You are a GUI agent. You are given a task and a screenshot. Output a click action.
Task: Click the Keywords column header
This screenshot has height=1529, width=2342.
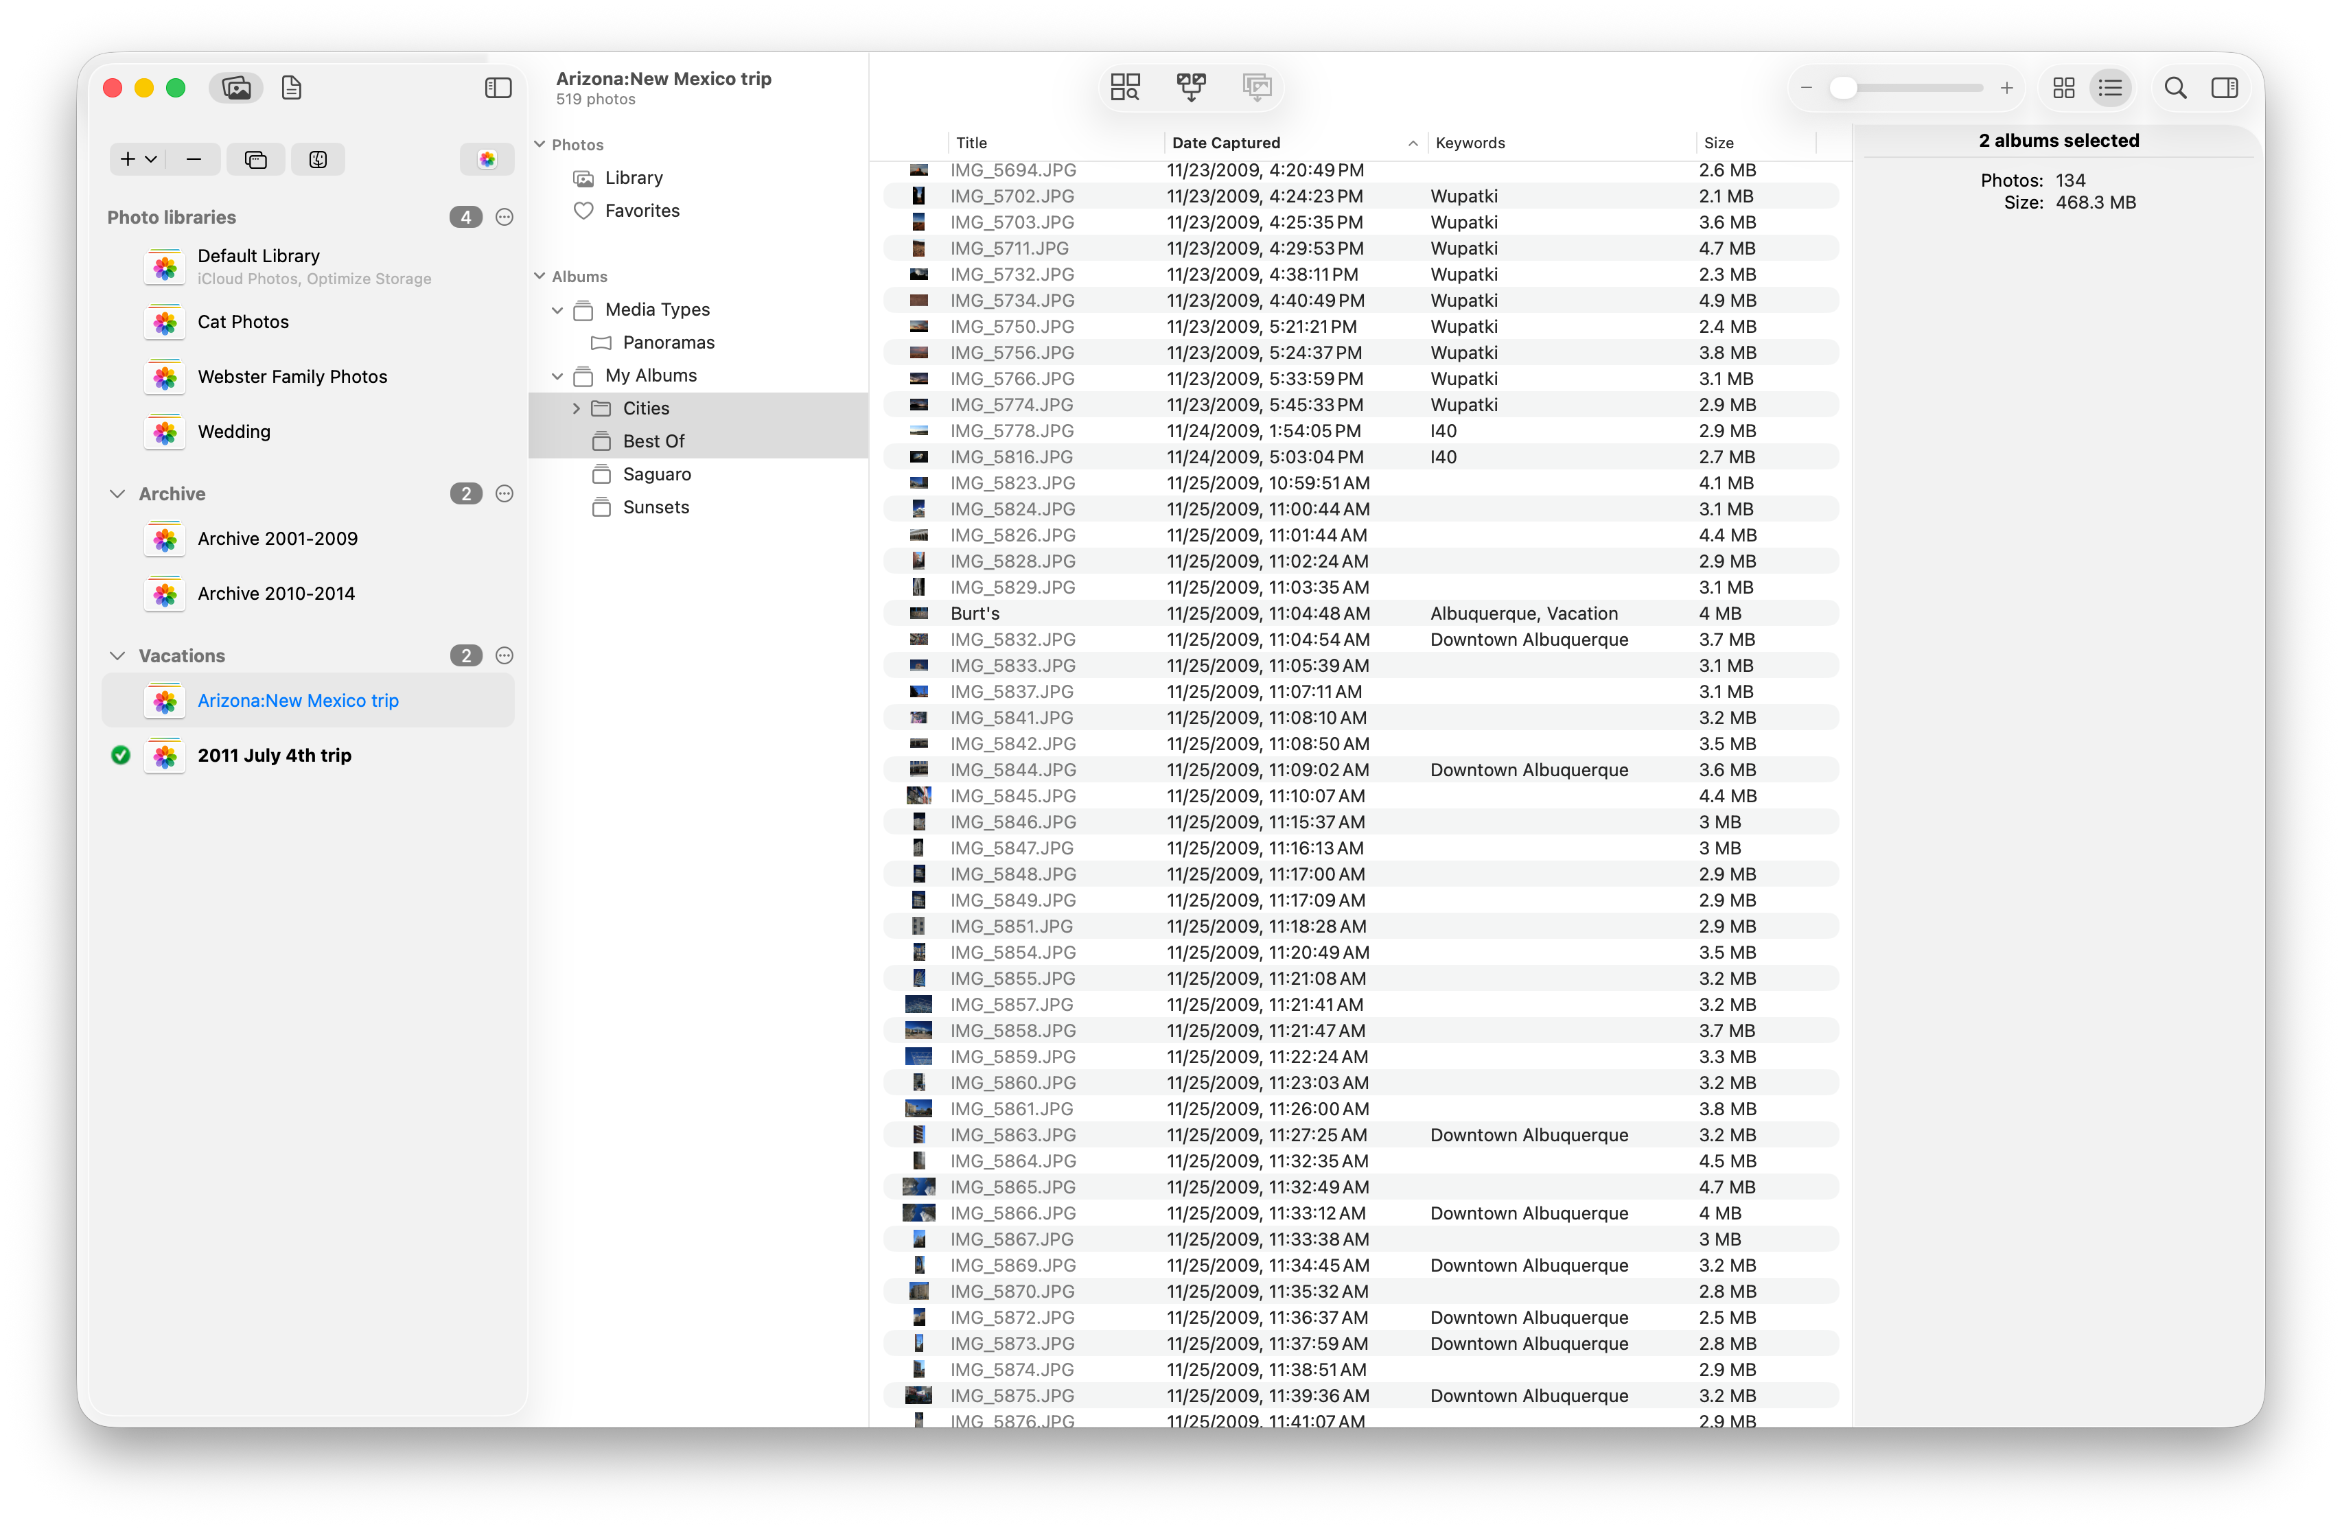tap(1469, 143)
